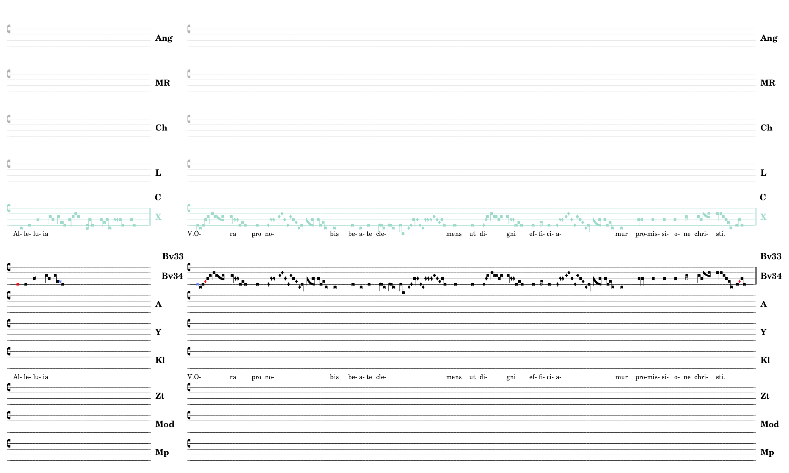
Task: Click the far-right Mod label
Action: (x=769, y=424)
